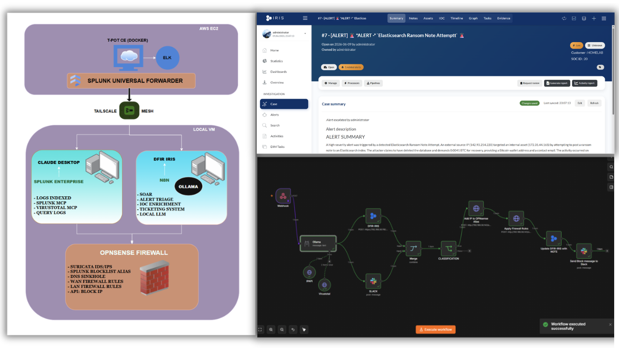The image size is (619, 348).
Task: Open the Virustotal tool node
Action: (x=324, y=285)
